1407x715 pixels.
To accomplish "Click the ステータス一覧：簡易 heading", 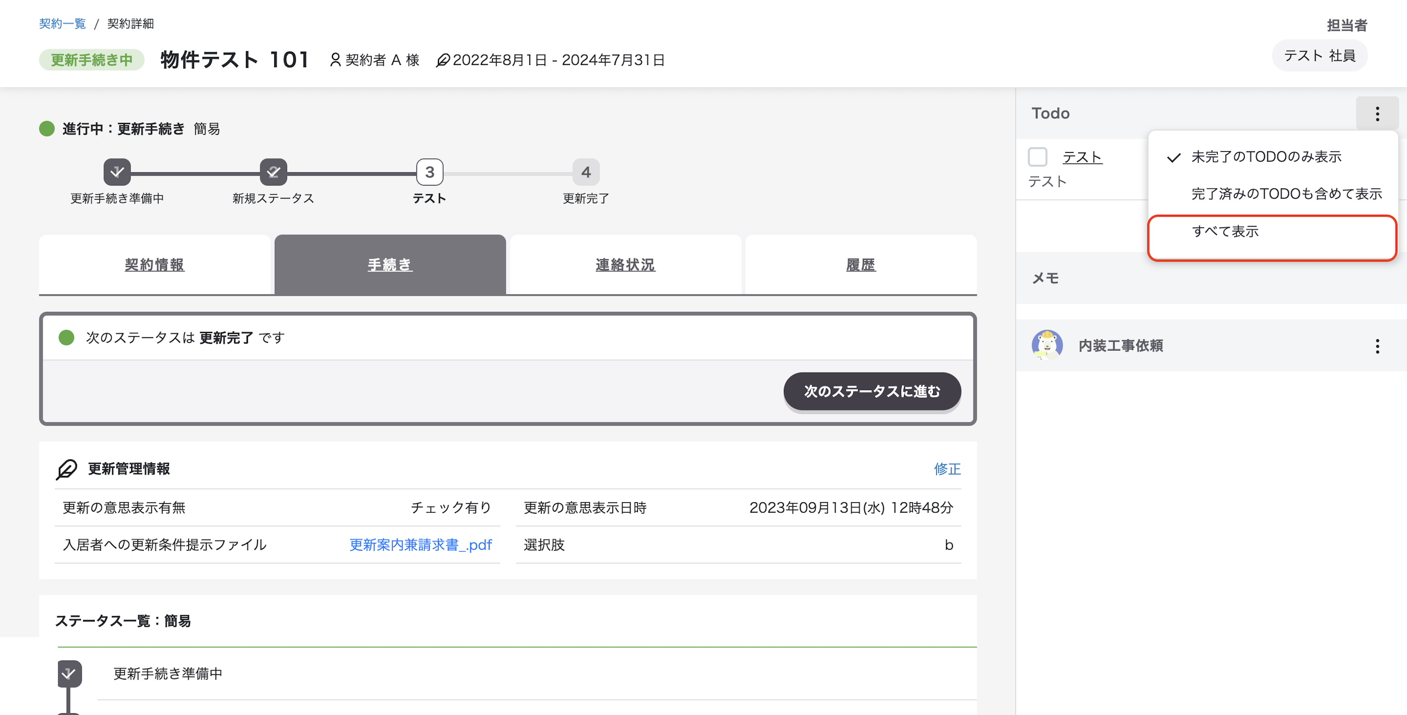I will click(x=123, y=621).
